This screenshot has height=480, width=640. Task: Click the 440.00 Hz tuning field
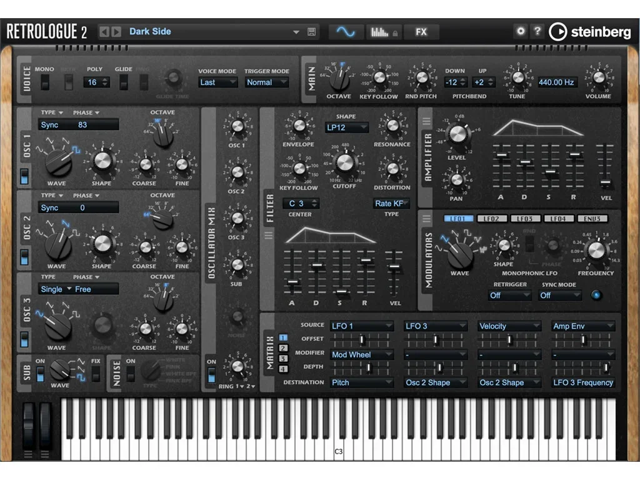pos(557,82)
